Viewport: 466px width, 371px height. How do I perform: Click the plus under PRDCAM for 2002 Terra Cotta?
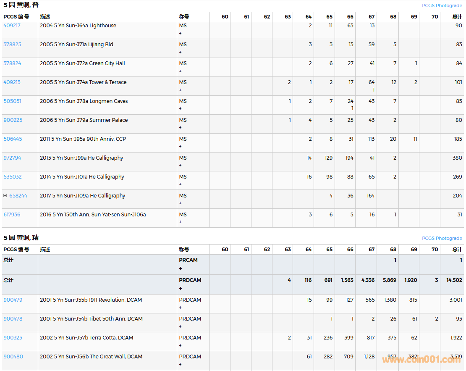tap(181, 345)
